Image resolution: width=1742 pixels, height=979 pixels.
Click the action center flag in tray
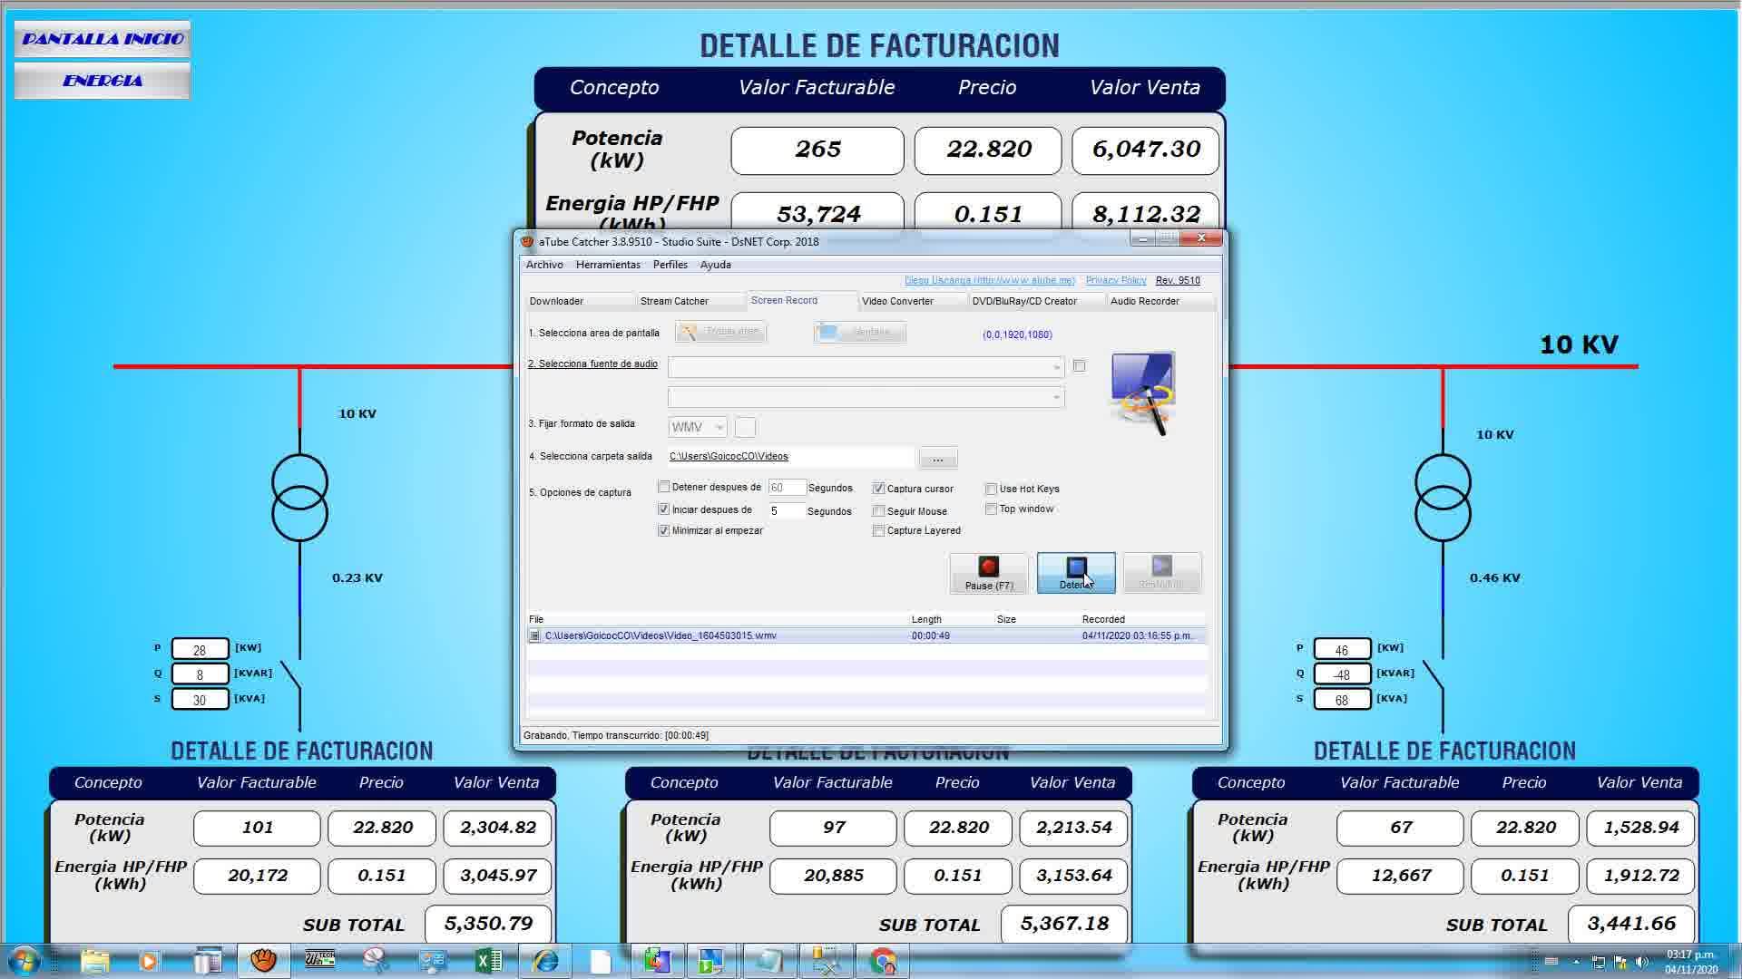[1620, 962]
